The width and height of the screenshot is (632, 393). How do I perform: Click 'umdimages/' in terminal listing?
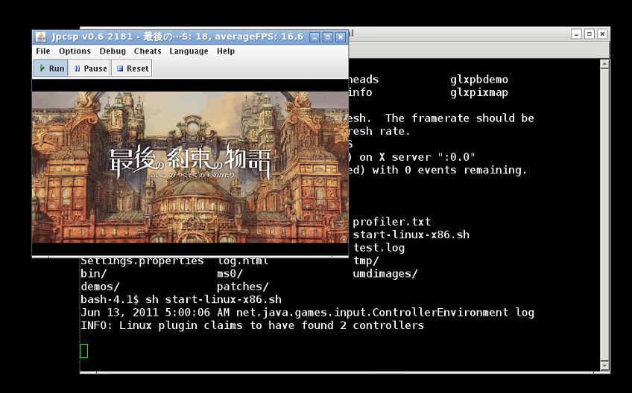pos(385,273)
